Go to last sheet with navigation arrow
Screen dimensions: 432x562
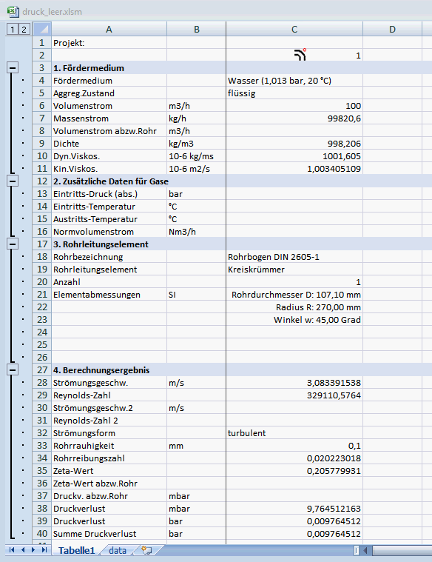pyautogui.click(x=44, y=550)
